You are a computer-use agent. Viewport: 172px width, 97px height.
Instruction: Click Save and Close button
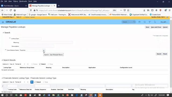pos(156,27)
